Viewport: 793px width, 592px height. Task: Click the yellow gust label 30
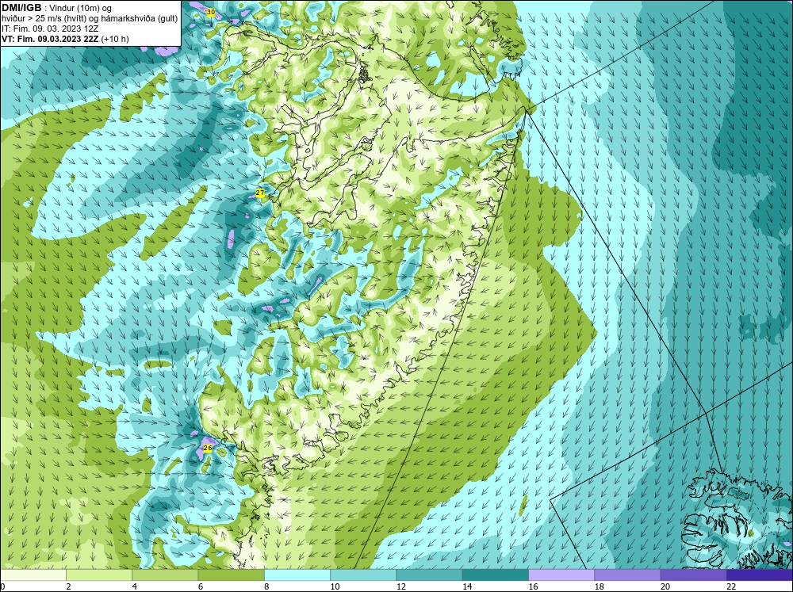point(211,12)
